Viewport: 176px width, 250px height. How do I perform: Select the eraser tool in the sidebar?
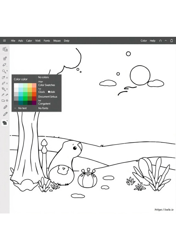click(4, 65)
